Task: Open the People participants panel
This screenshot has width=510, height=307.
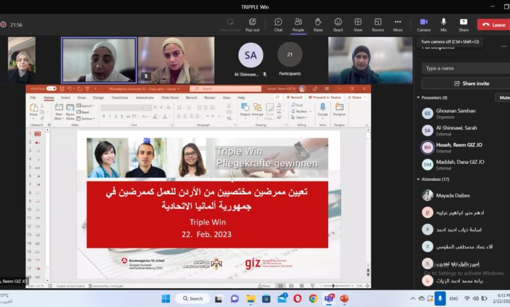Action: click(298, 25)
